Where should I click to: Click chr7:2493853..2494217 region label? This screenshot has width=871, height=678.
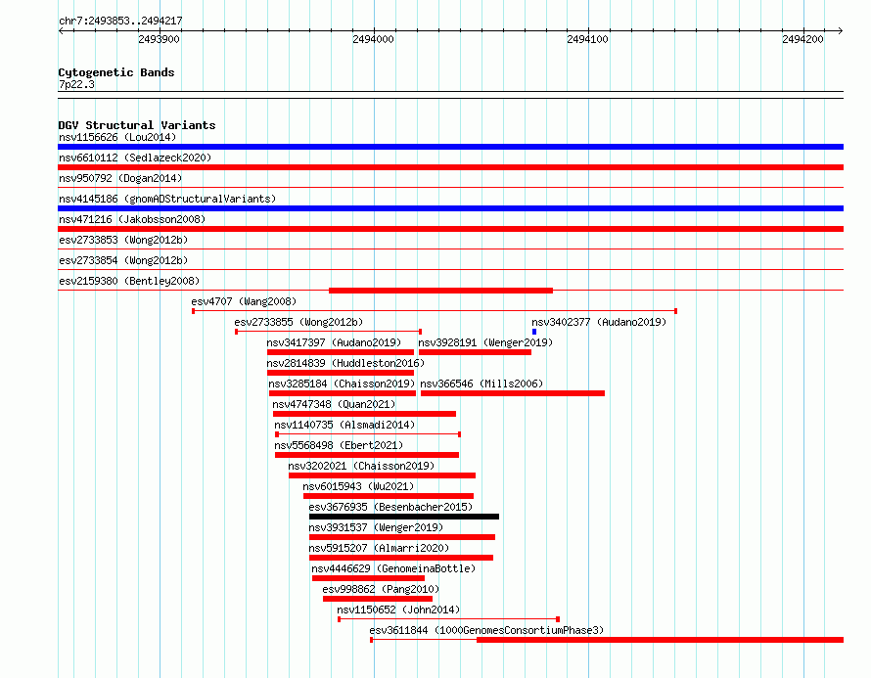(x=120, y=21)
